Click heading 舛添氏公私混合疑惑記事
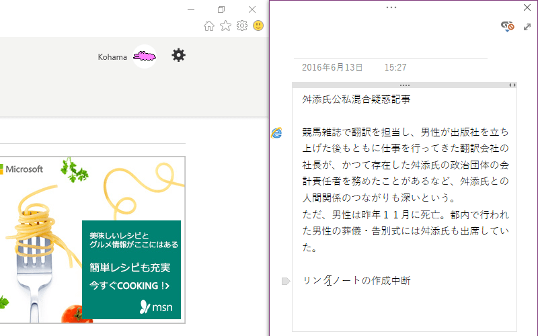538x336 pixels. pos(356,99)
